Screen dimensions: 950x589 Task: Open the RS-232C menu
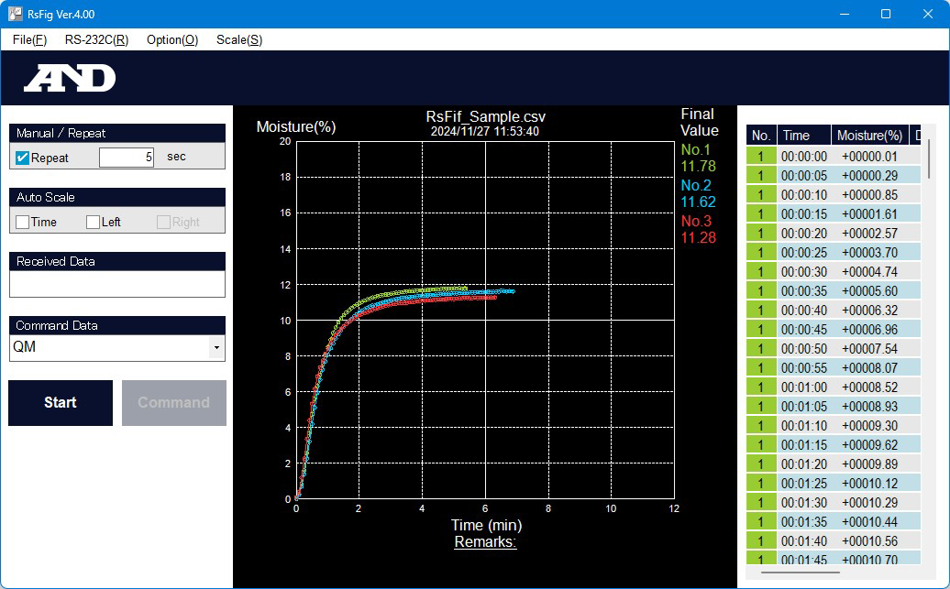(96, 39)
